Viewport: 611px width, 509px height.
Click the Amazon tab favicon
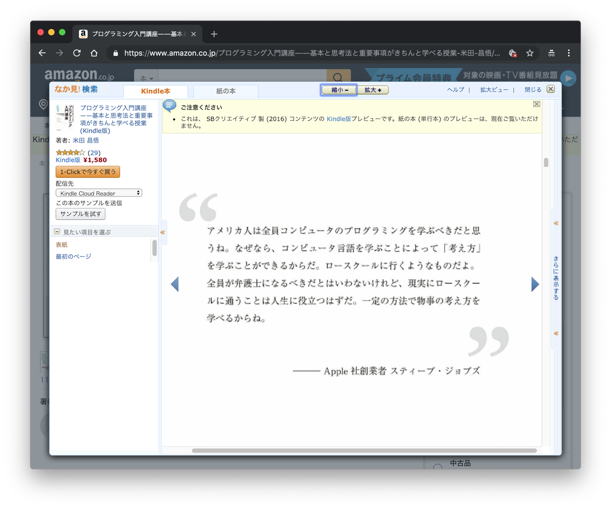tap(83, 34)
